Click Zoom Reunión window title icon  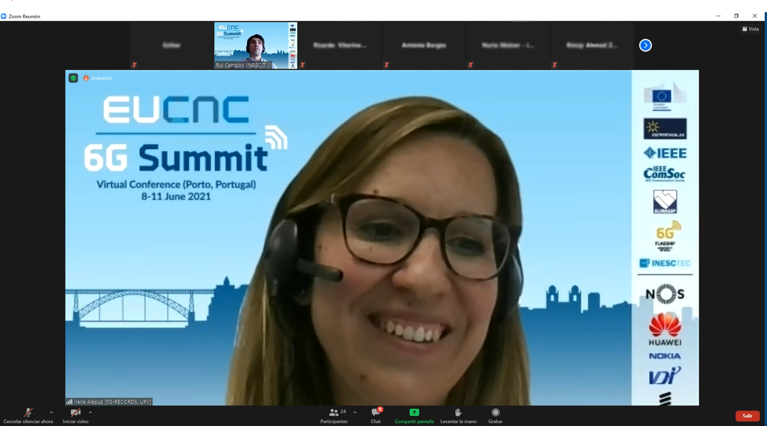[x=4, y=16]
